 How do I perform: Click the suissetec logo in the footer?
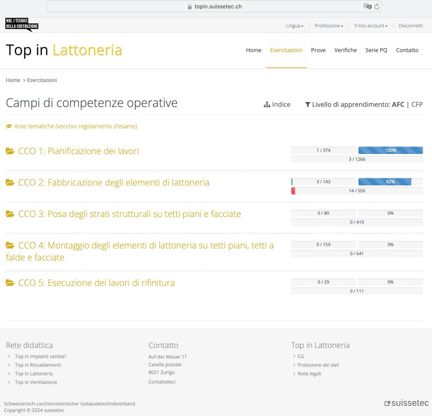click(x=407, y=403)
